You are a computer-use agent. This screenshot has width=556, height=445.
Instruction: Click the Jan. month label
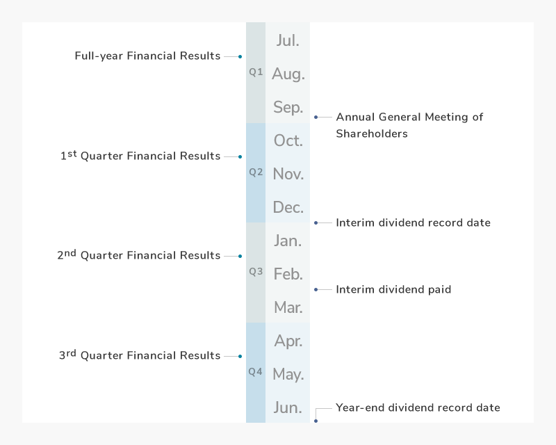[288, 241]
